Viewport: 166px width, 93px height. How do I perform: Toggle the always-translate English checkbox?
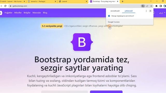[109, 16]
